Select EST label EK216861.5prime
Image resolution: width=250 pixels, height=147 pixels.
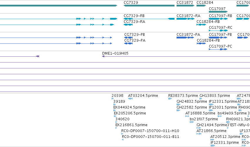pos(131,125)
